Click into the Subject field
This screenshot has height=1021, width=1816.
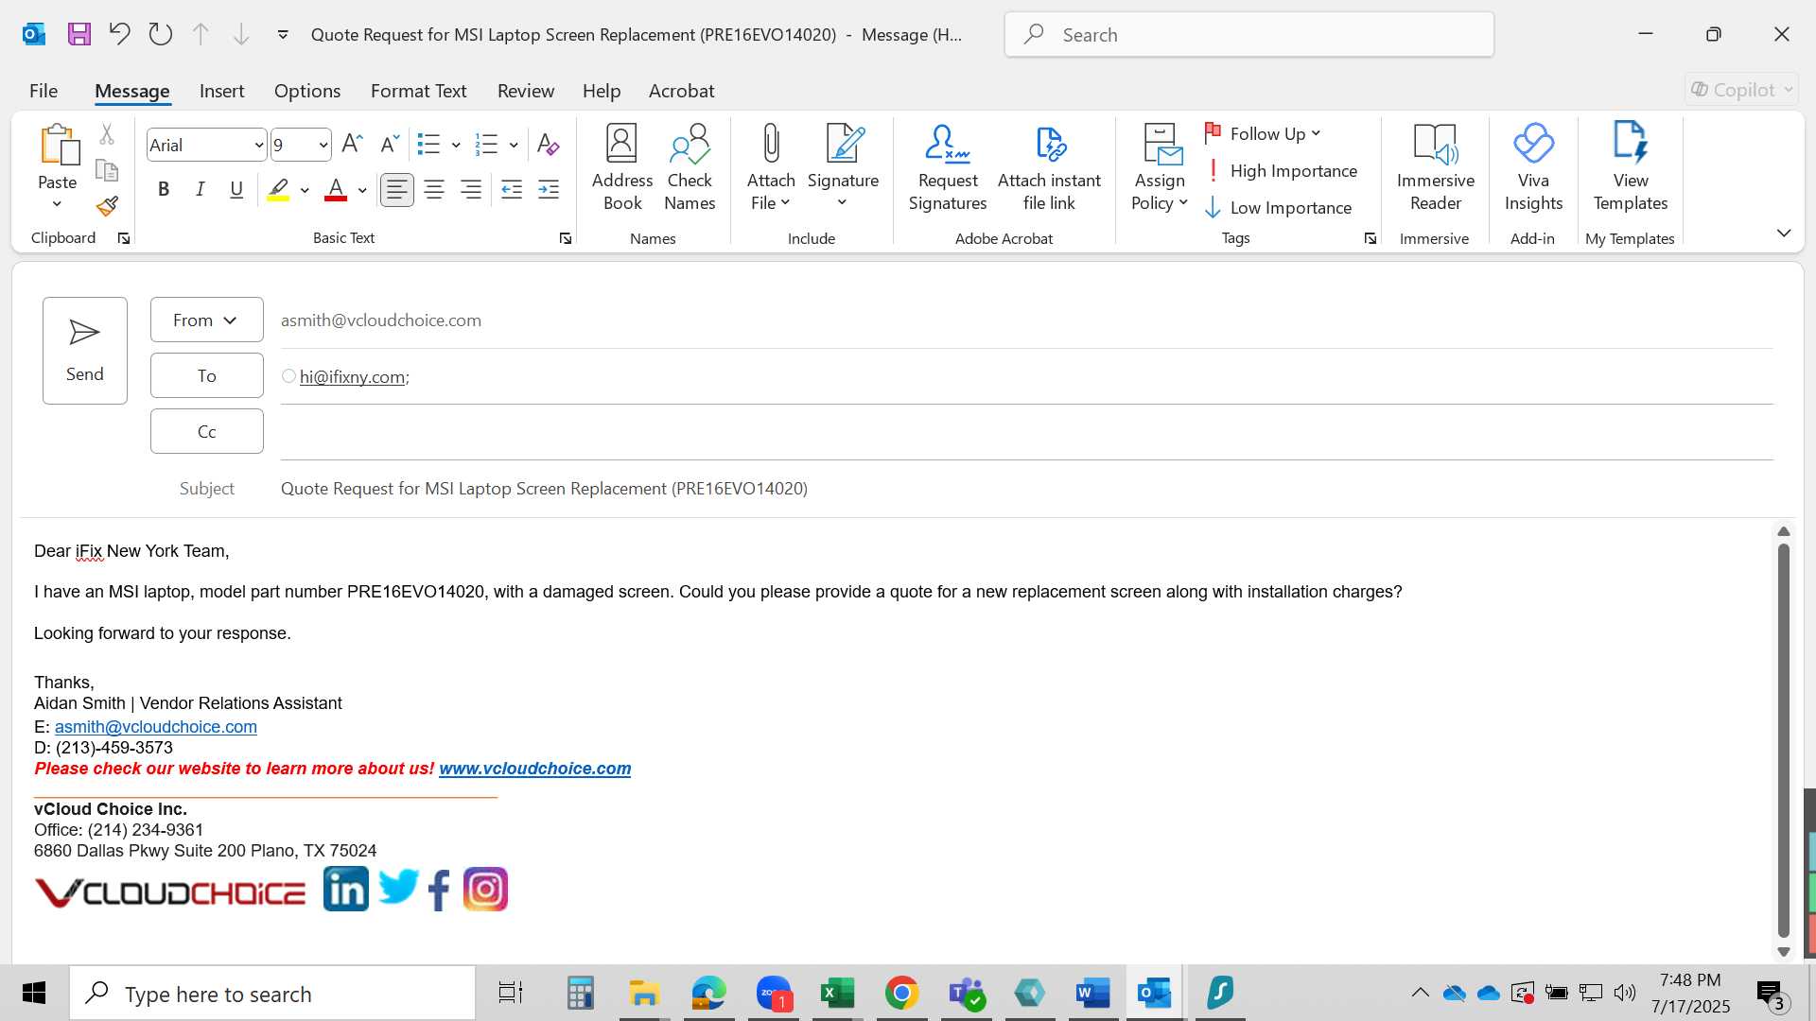[1026, 489]
